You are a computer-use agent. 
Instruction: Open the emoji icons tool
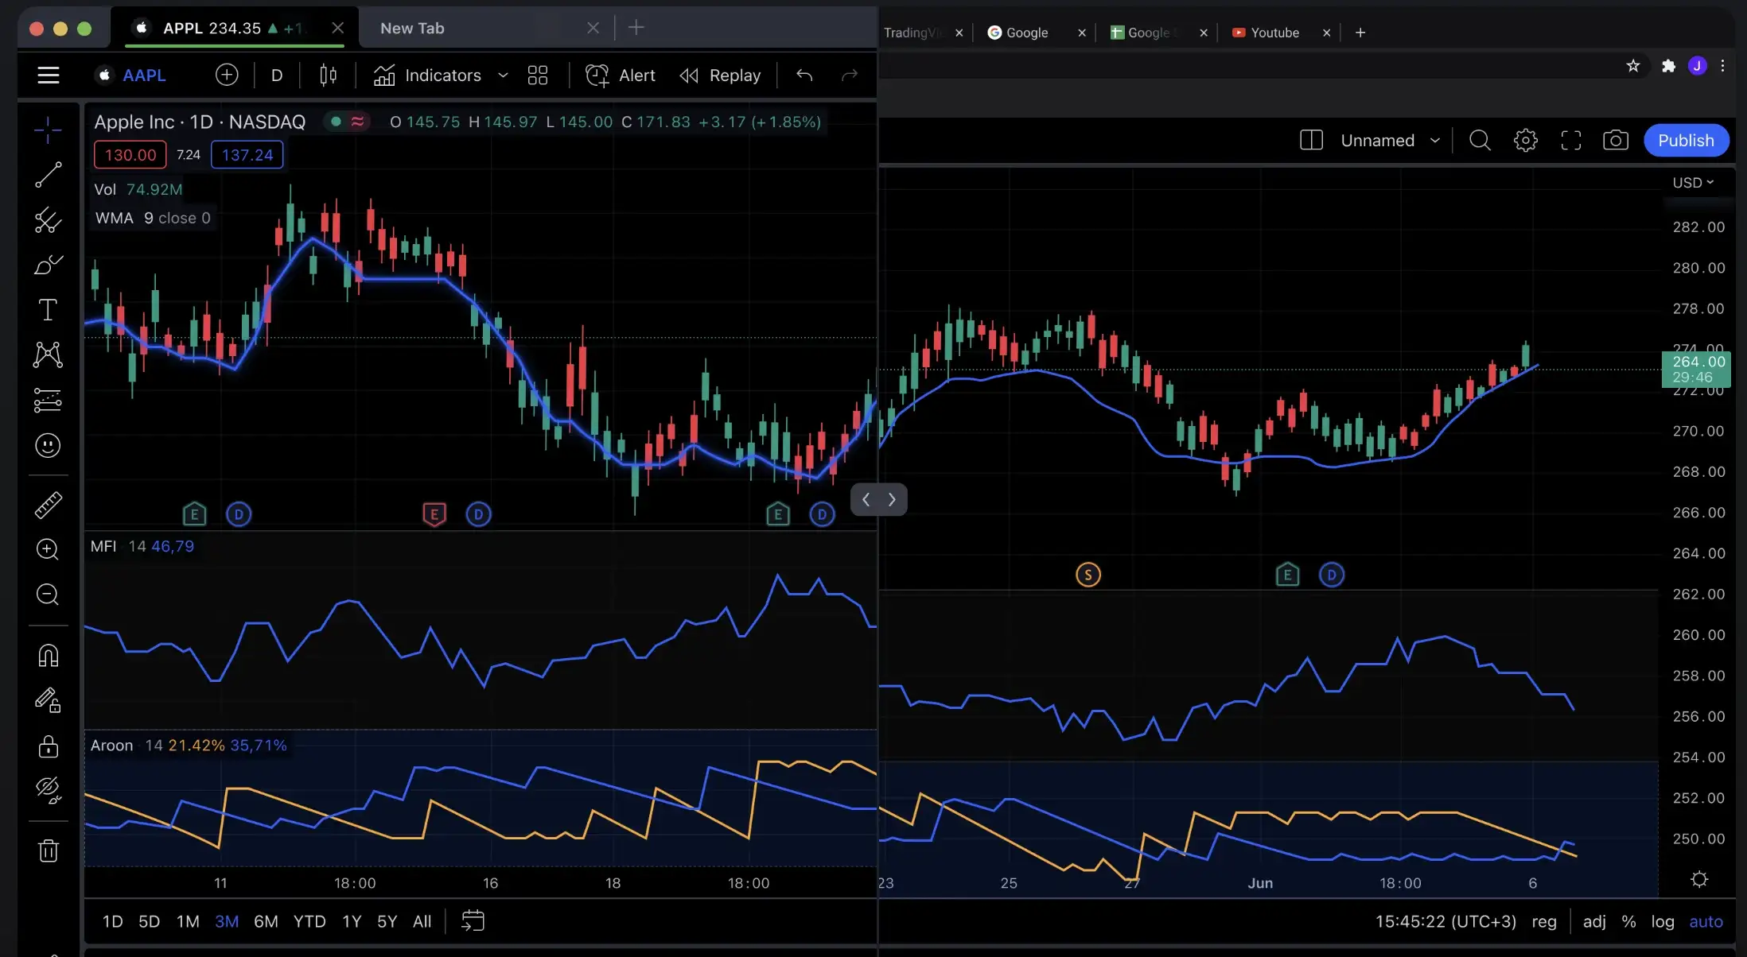click(48, 445)
